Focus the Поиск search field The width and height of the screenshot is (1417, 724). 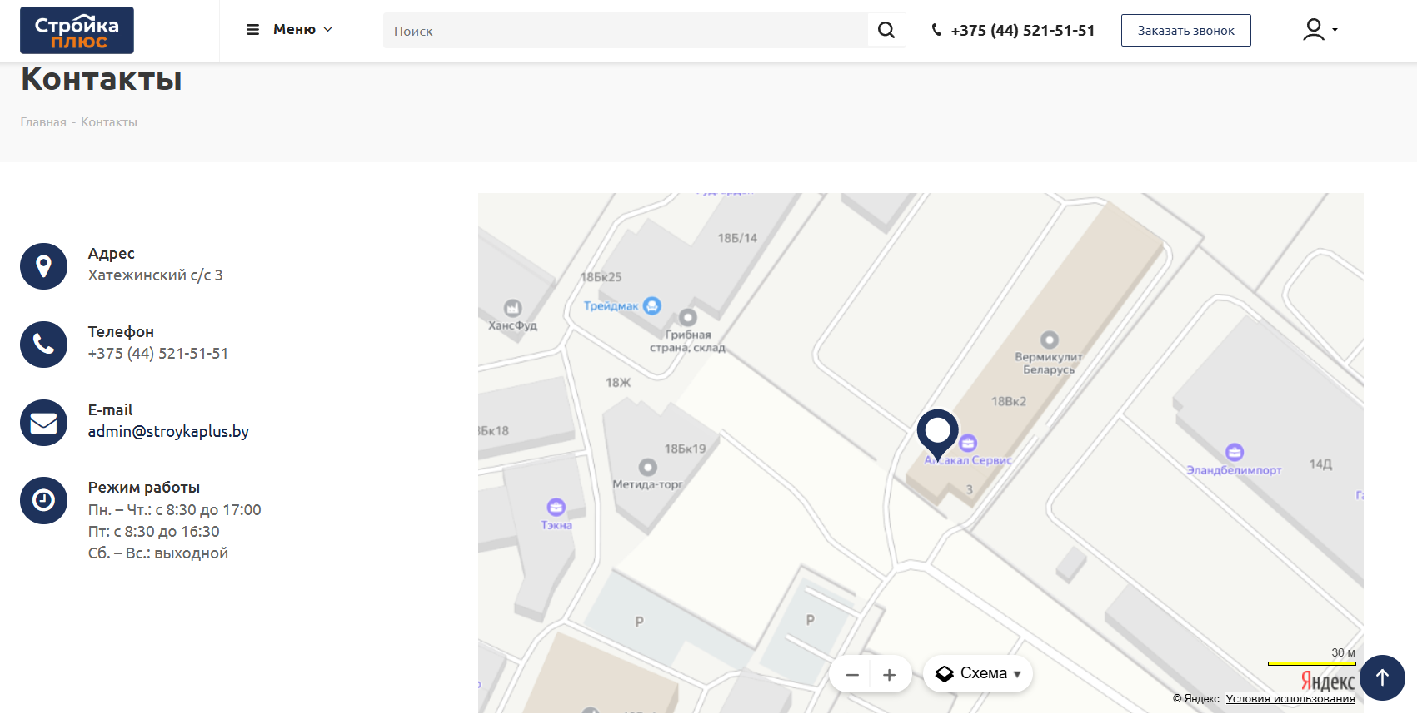coord(625,31)
